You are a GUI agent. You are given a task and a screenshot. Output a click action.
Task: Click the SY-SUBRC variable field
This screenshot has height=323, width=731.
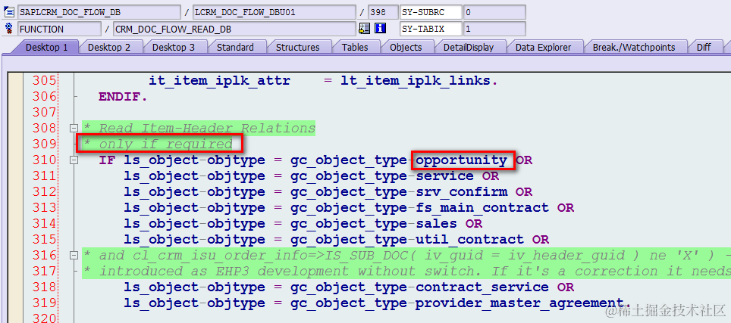431,12
